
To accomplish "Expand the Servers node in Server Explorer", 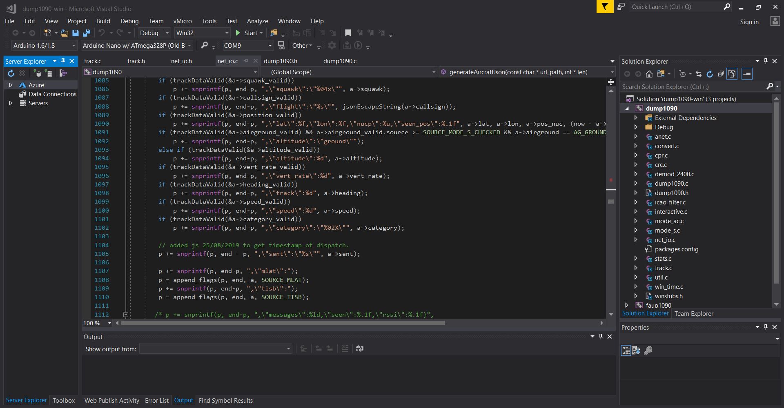I will point(11,103).
